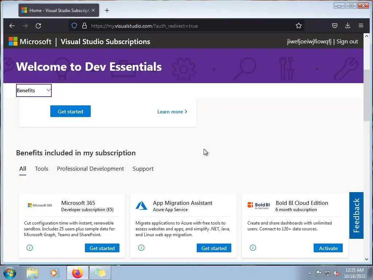Switch to the Professional Development tab

90,169
